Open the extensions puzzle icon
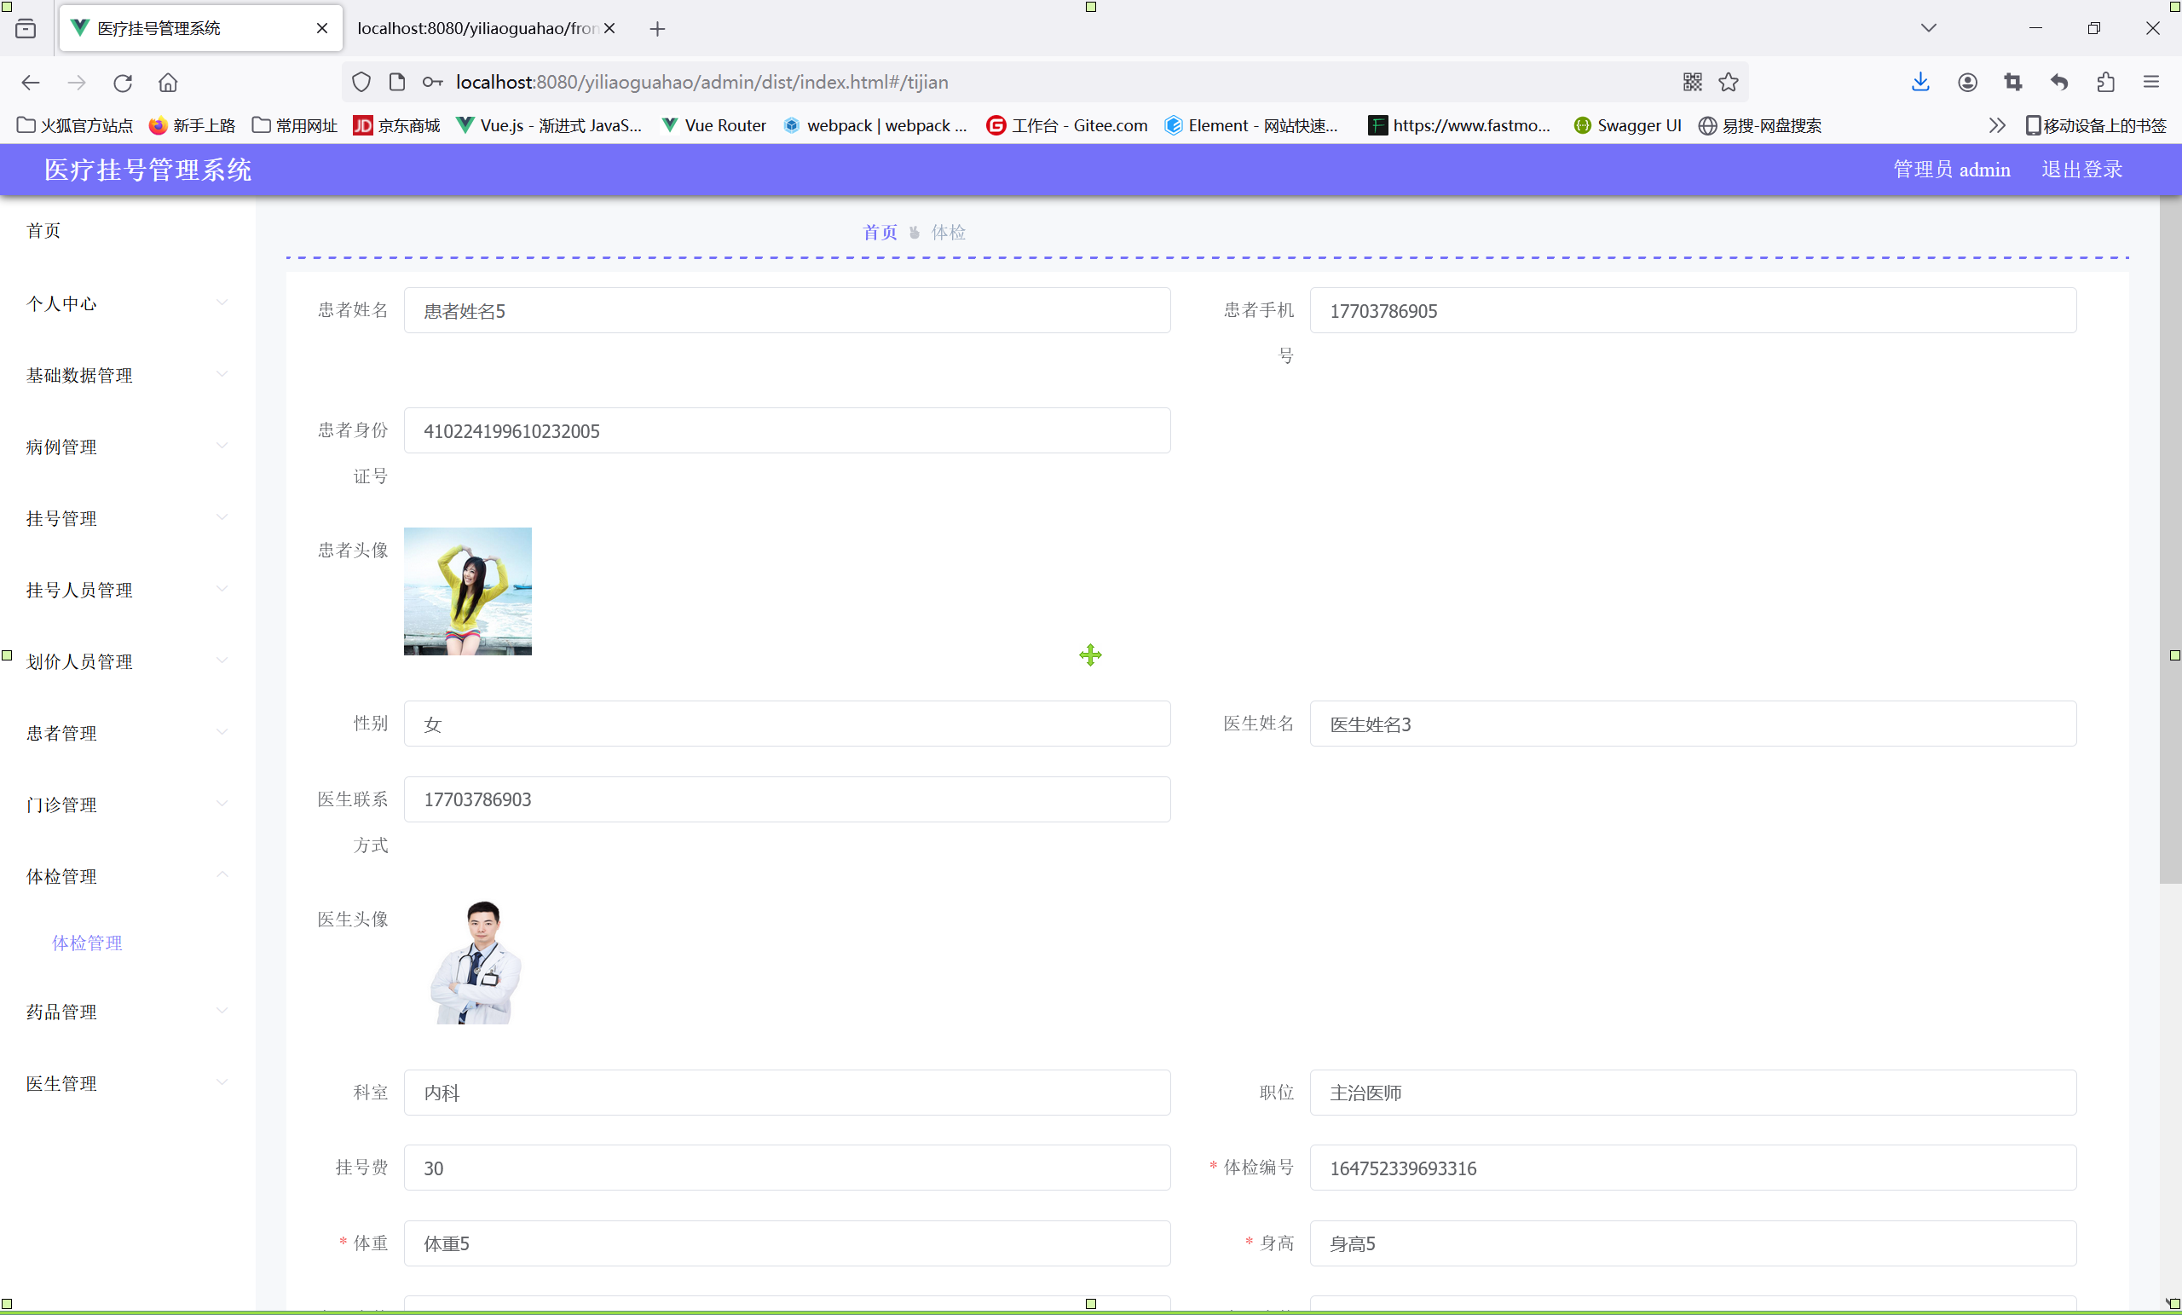Viewport: 2182px width, 1315px height. (x=2106, y=83)
